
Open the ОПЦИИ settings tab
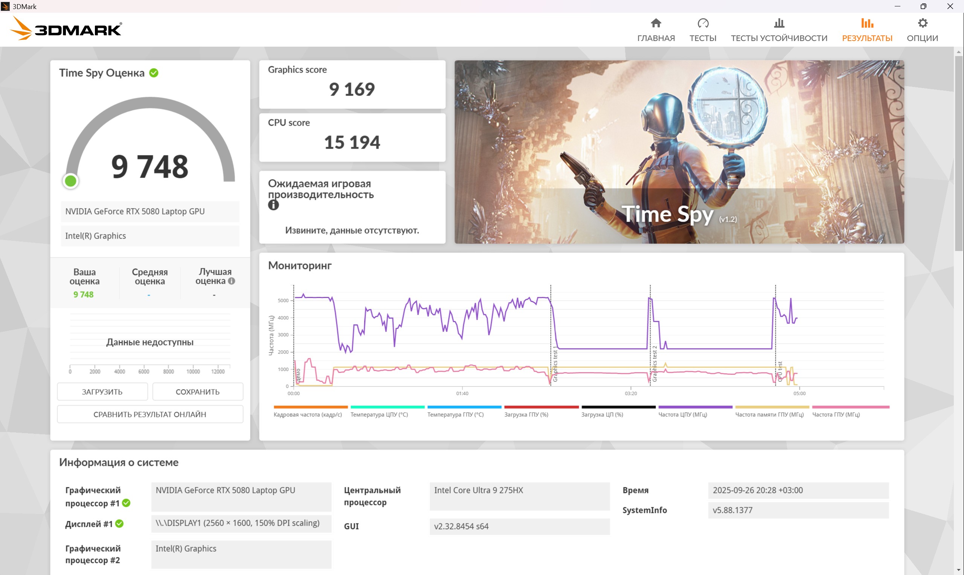(922, 30)
